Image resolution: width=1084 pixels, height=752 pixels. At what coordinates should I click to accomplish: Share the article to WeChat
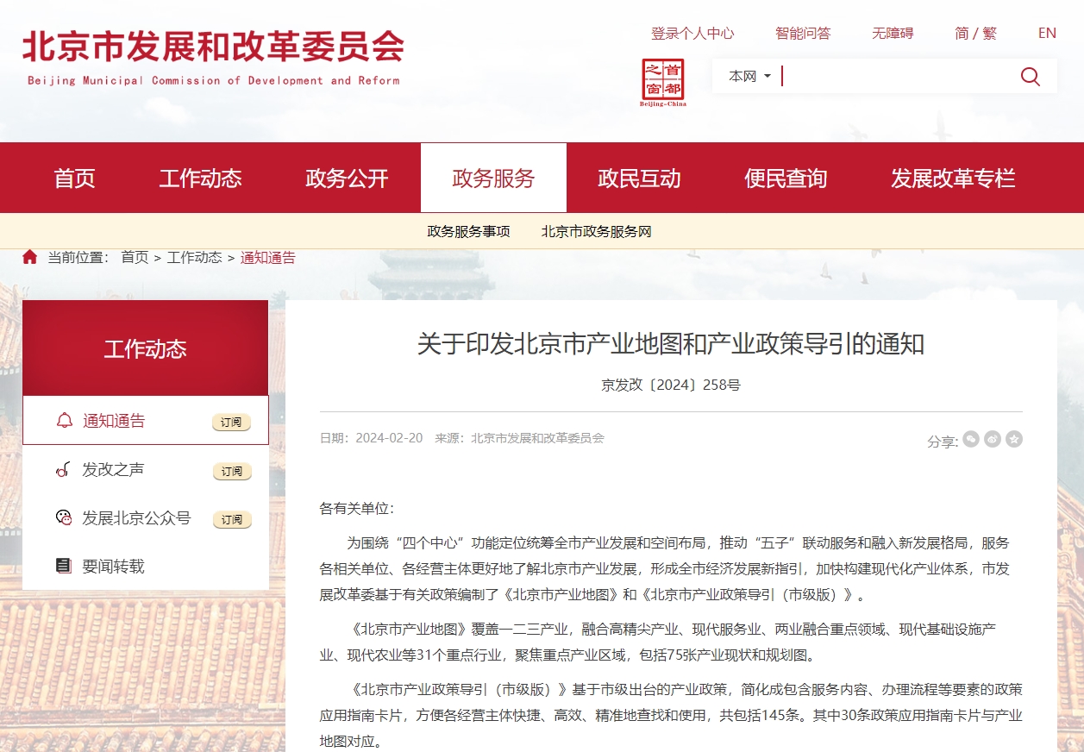pos(971,440)
